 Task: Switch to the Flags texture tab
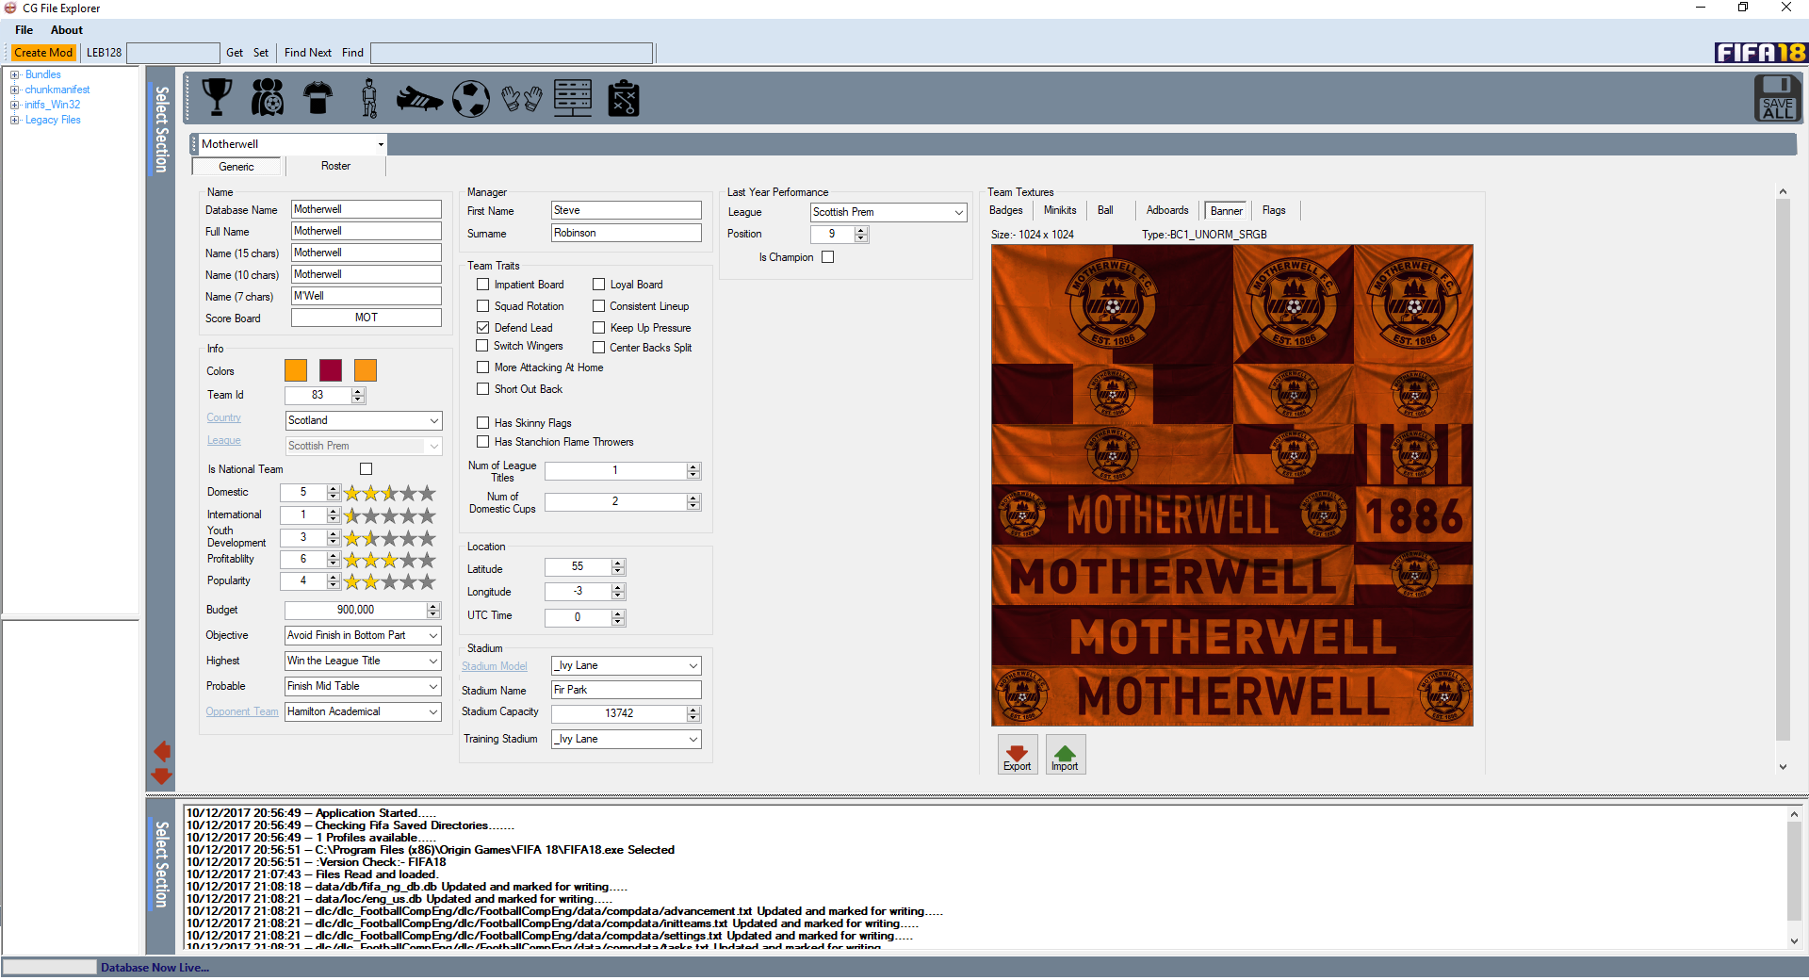coord(1274,210)
